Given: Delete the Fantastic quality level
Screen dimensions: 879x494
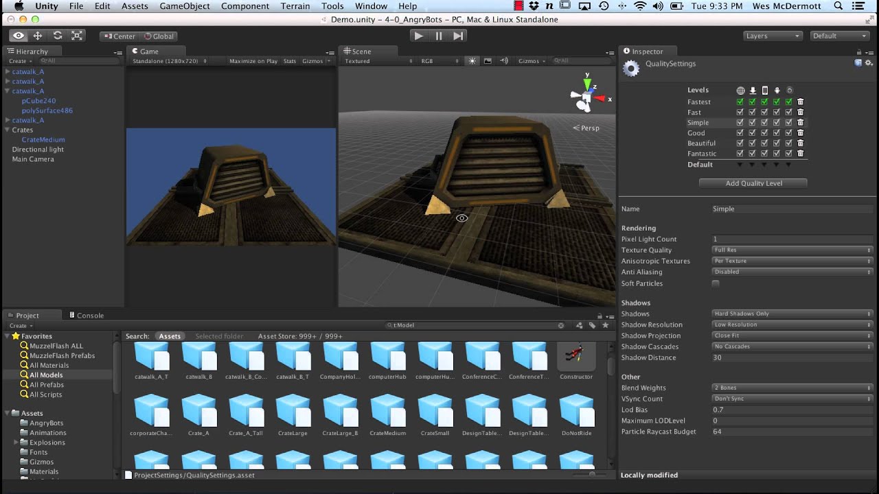Looking at the screenshot, I should click(801, 153).
